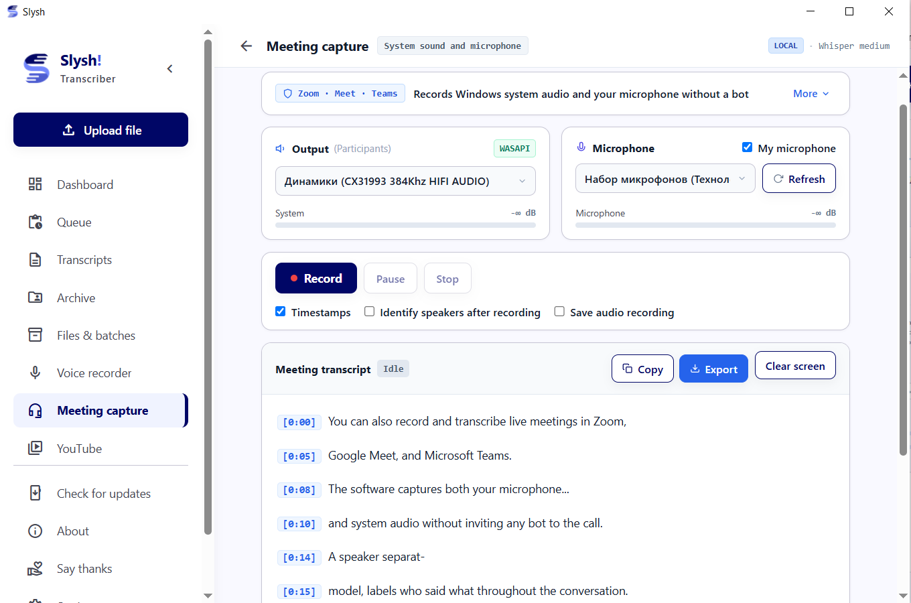Image resolution: width=911 pixels, height=603 pixels.
Task: Expand the More section
Action: point(811,94)
